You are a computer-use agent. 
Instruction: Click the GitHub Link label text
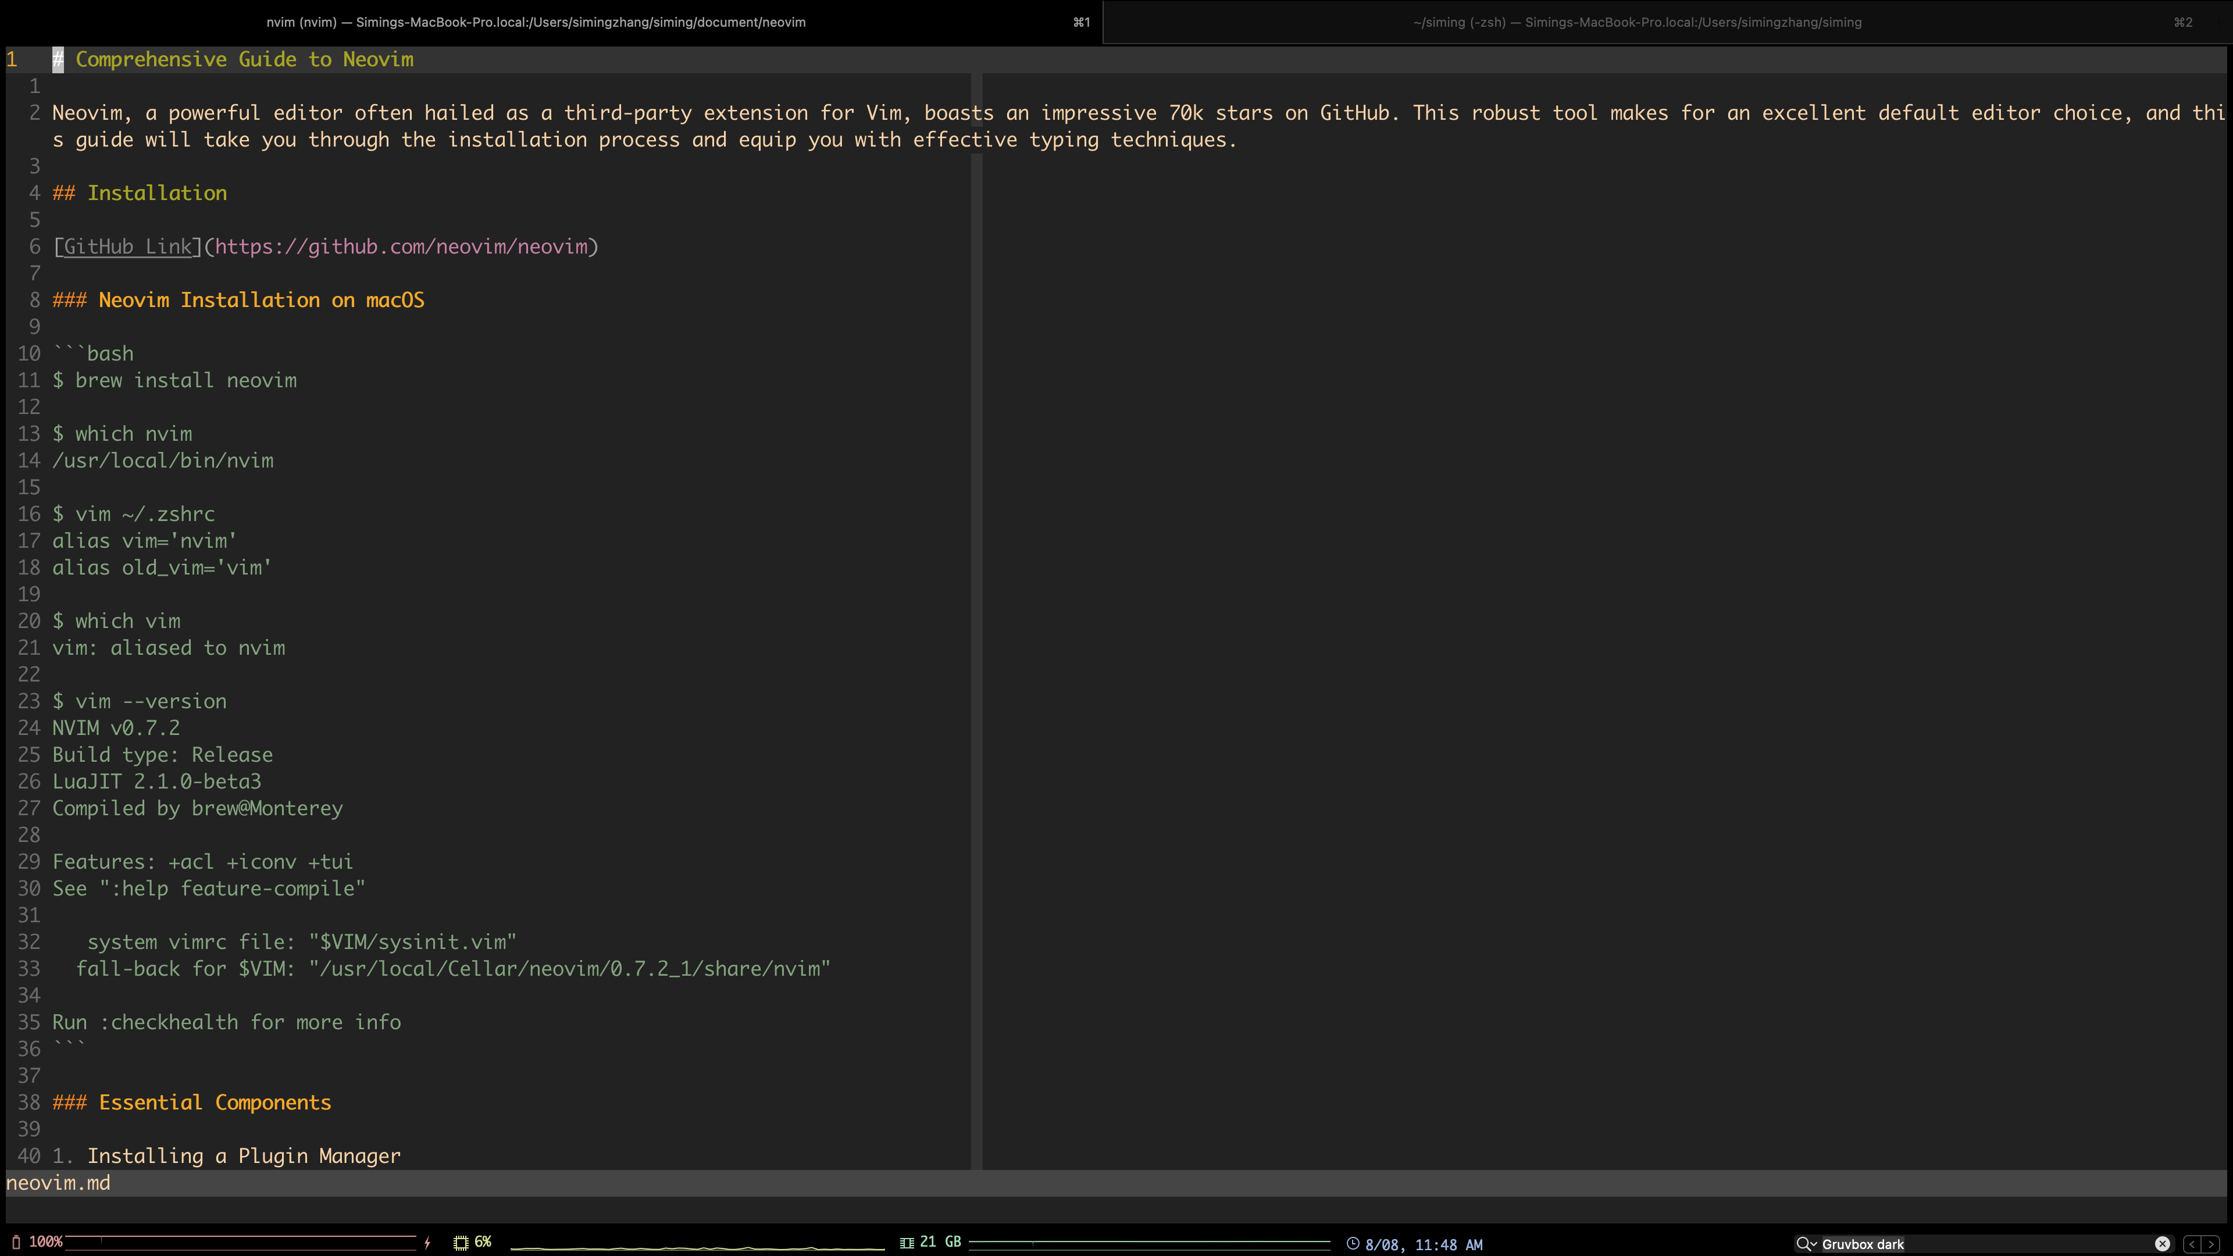129,247
